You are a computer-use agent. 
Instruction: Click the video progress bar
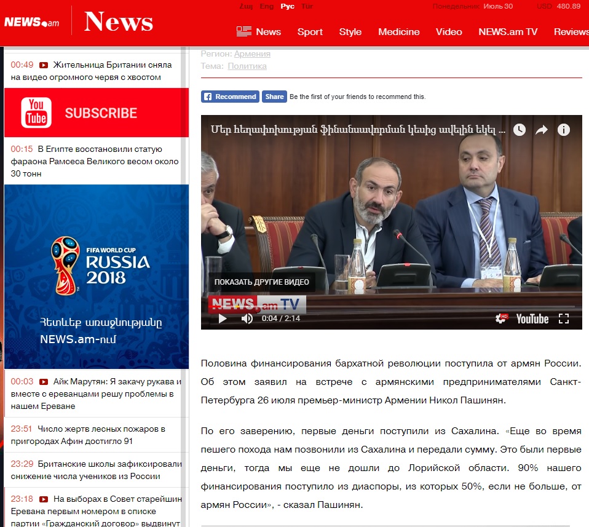click(391, 308)
